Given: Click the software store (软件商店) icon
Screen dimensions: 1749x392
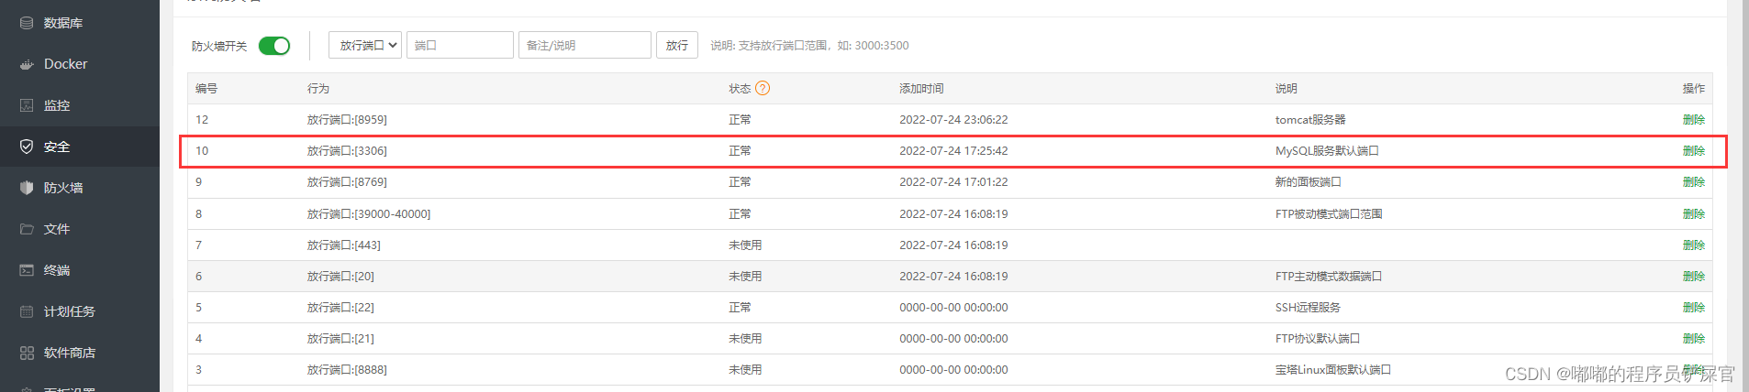Looking at the screenshot, I should pos(27,353).
